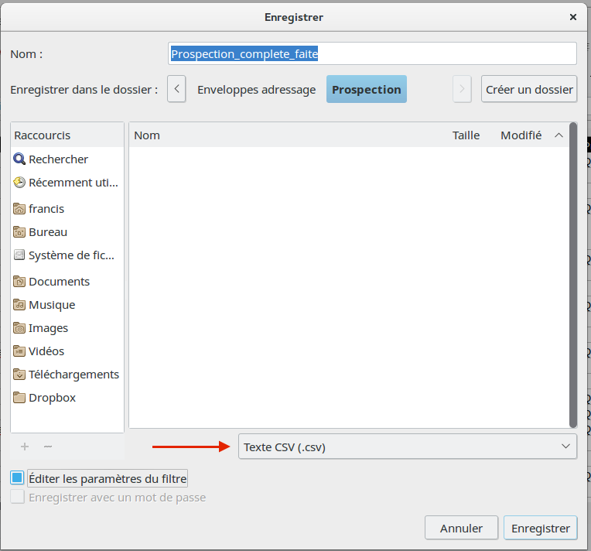The height and width of the screenshot is (551, 591).
Task: Uncheck Éditer les paramètres du filtre
Action: 17,478
